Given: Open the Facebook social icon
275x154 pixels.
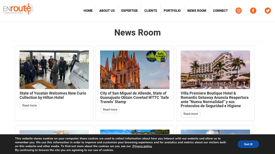Looking at the screenshot, I should 253,11.
